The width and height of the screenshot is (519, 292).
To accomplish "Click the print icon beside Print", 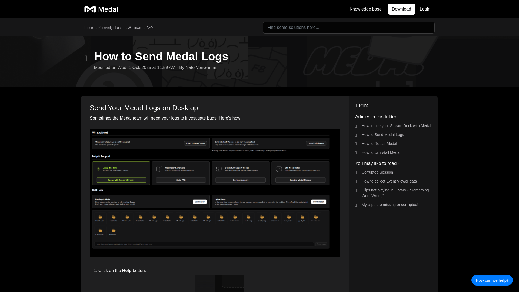I will [x=356, y=106].
